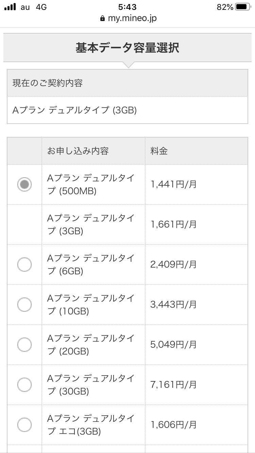Tap the Aプラン デュアルタイプ (500MB) label

click(x=91, y=184)
